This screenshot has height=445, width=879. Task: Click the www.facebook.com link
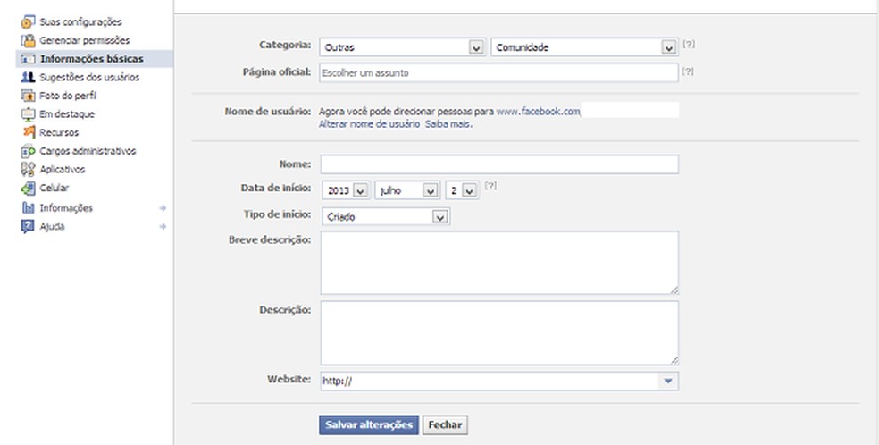pos(538,112)
